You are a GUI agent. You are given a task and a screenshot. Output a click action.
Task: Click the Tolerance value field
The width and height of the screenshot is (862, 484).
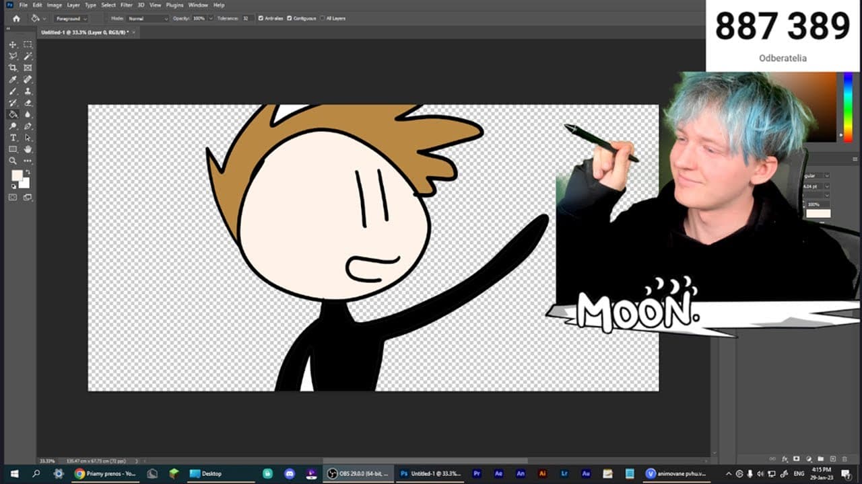coord(247,18)
